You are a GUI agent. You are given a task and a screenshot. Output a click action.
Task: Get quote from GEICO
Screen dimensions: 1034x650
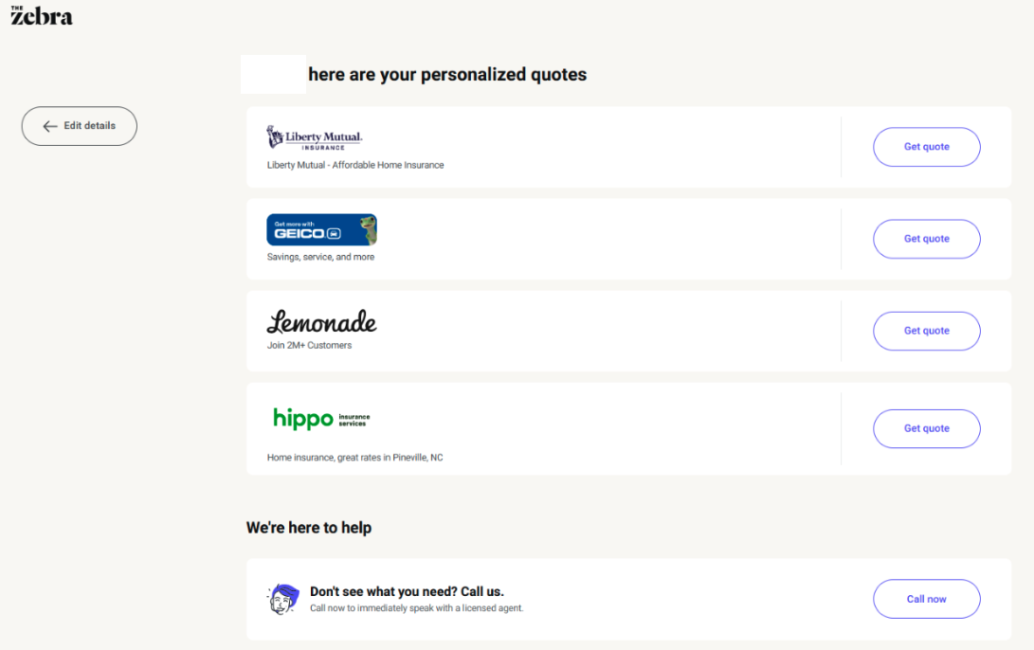click(x=926, y=239)
